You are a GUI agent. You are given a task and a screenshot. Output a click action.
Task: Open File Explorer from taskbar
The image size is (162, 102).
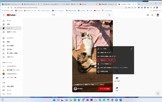[x=71, y=100]
